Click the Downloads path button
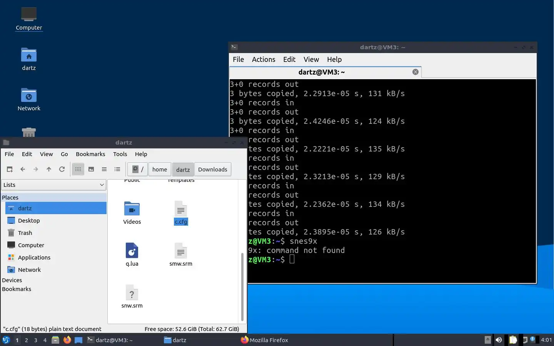This screenshot has height=346, width=554. [213, 169]
